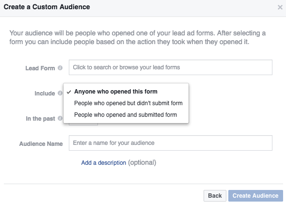Click the checkmark beside Anyone who opened

(69, 92)
